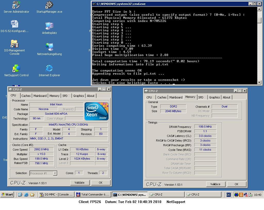Launch Internet Explorer desktop icon
264x210 pixels.
pyautogui.click(x=49, y=71)
